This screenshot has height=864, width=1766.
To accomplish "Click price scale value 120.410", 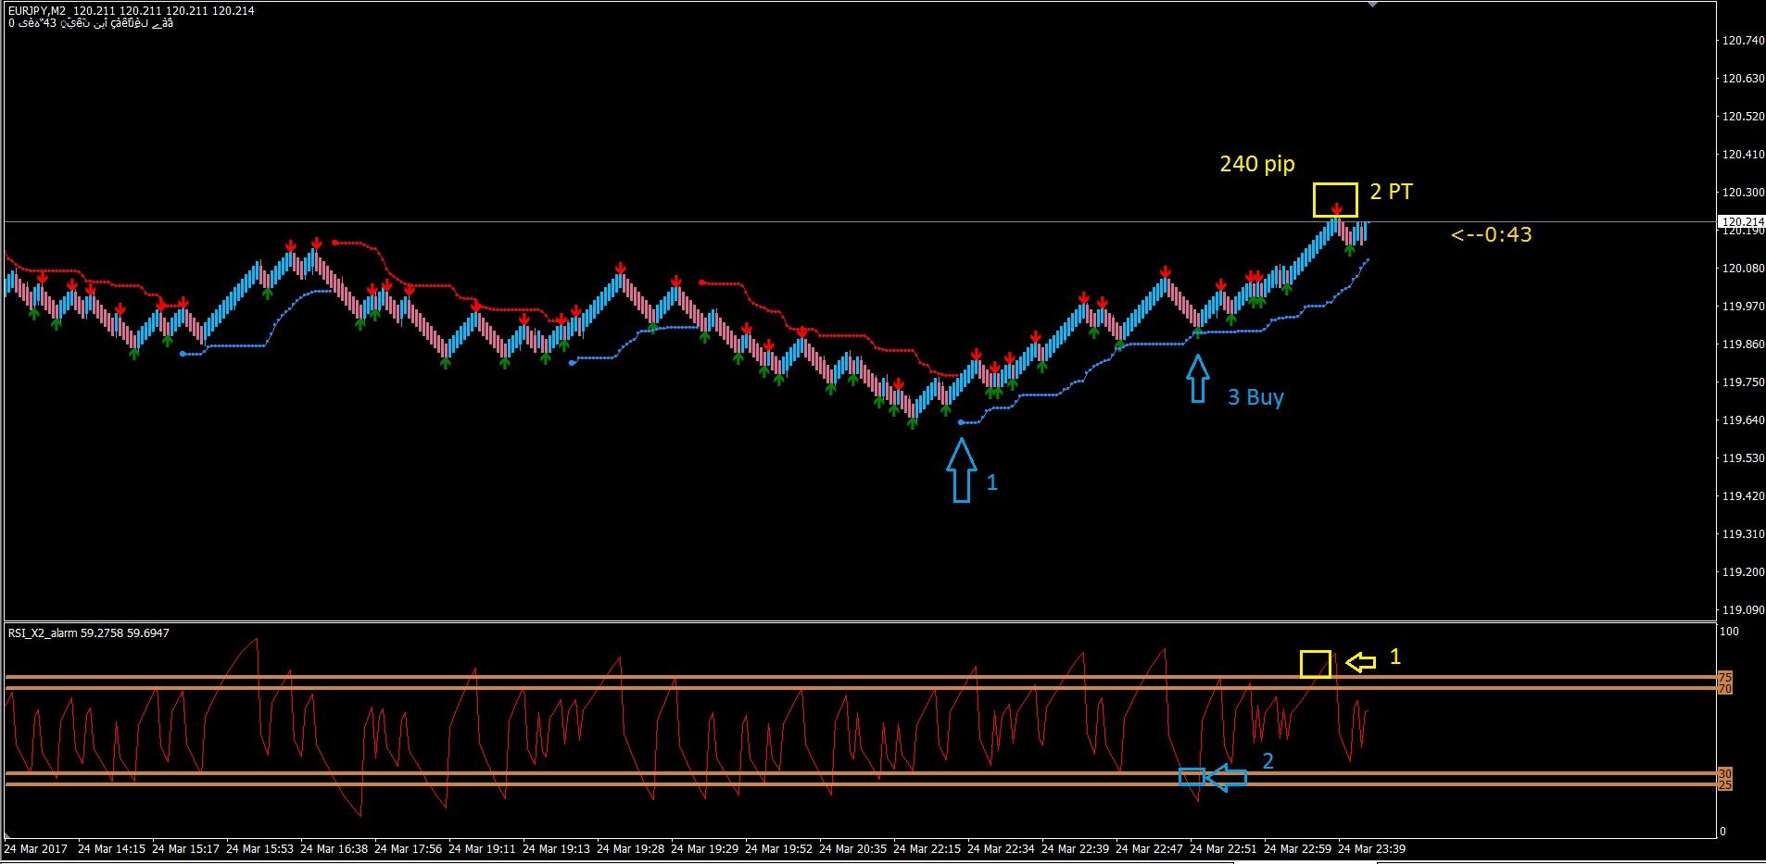I will click(x=1743, y=155).
